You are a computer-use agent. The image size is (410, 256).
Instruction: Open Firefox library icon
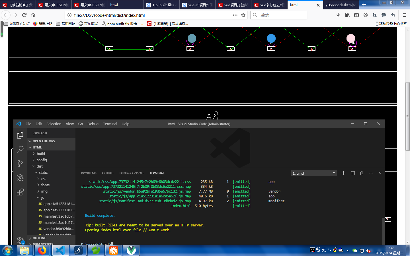[347, 15]
